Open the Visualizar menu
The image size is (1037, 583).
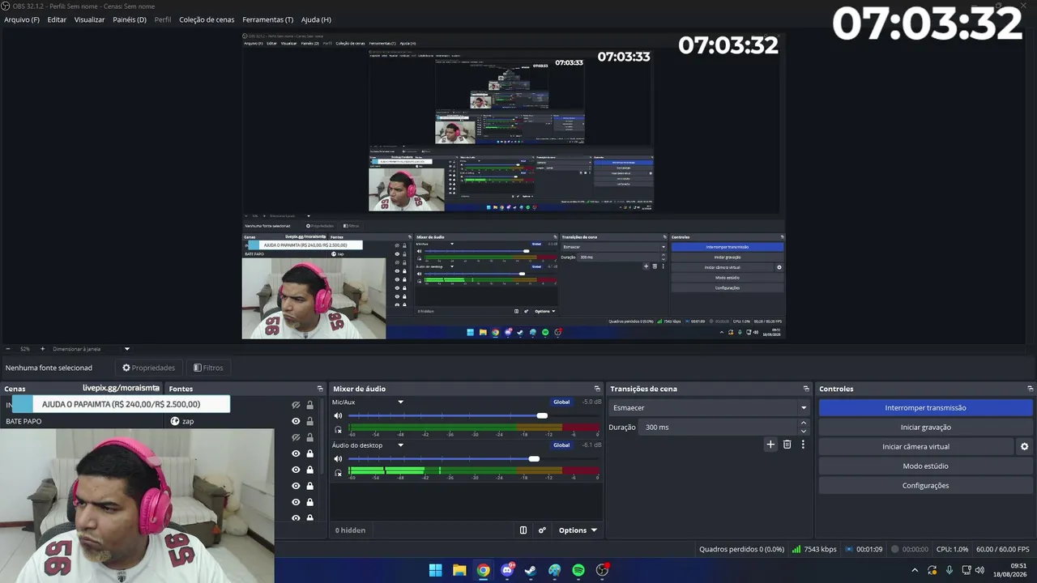pos(89,19)
